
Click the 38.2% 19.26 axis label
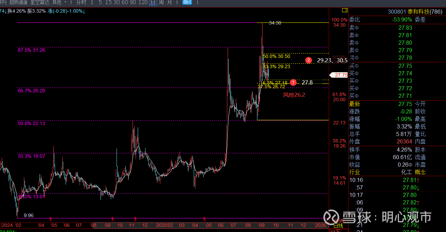[339, 143]
